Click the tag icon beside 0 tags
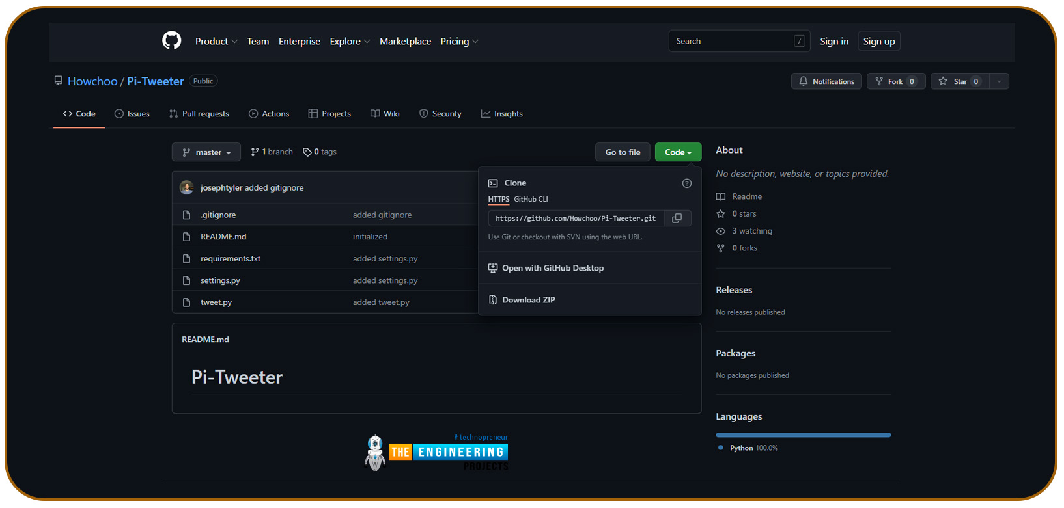The image size is (1064, 508). (307, 152)
